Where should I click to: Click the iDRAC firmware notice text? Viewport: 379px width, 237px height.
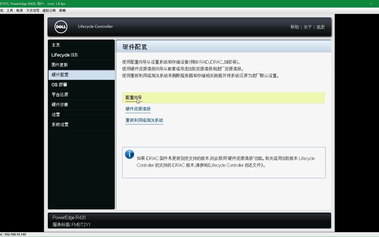tap(226, 162)
